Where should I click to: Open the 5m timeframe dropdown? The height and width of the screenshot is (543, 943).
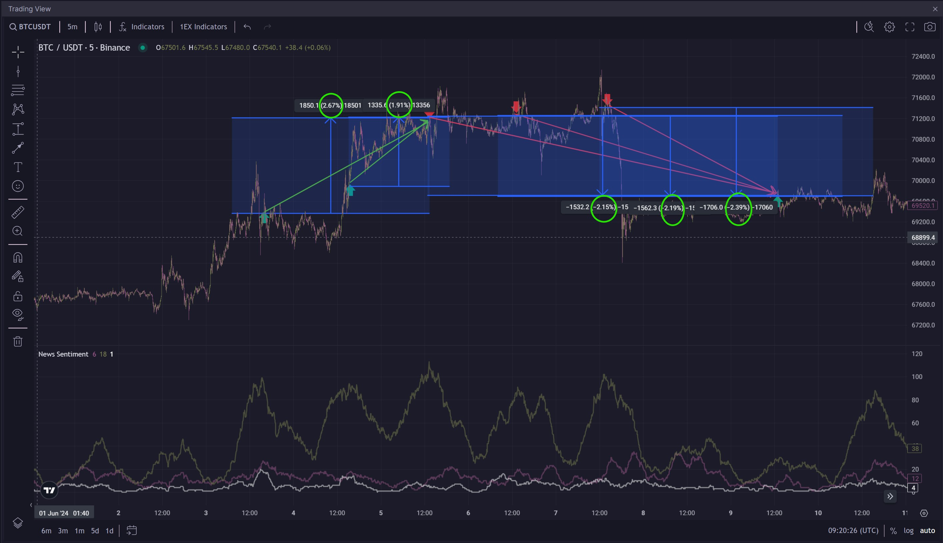click(x=72, y=27)
